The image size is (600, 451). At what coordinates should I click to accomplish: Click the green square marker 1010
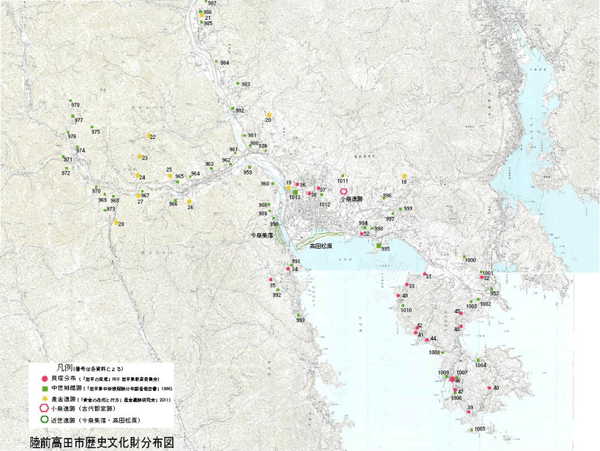click(x=402, y=306)
